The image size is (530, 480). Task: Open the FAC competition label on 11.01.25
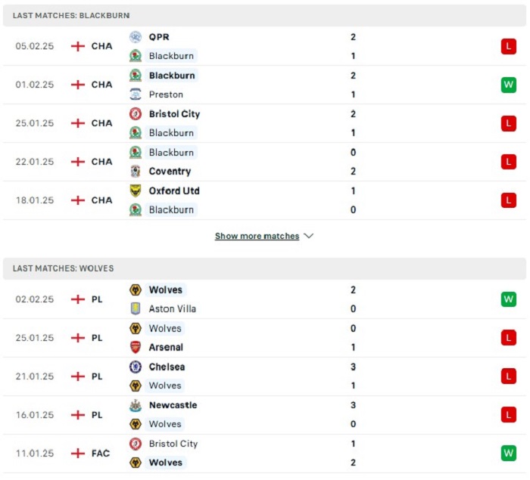tap(101, 453)
